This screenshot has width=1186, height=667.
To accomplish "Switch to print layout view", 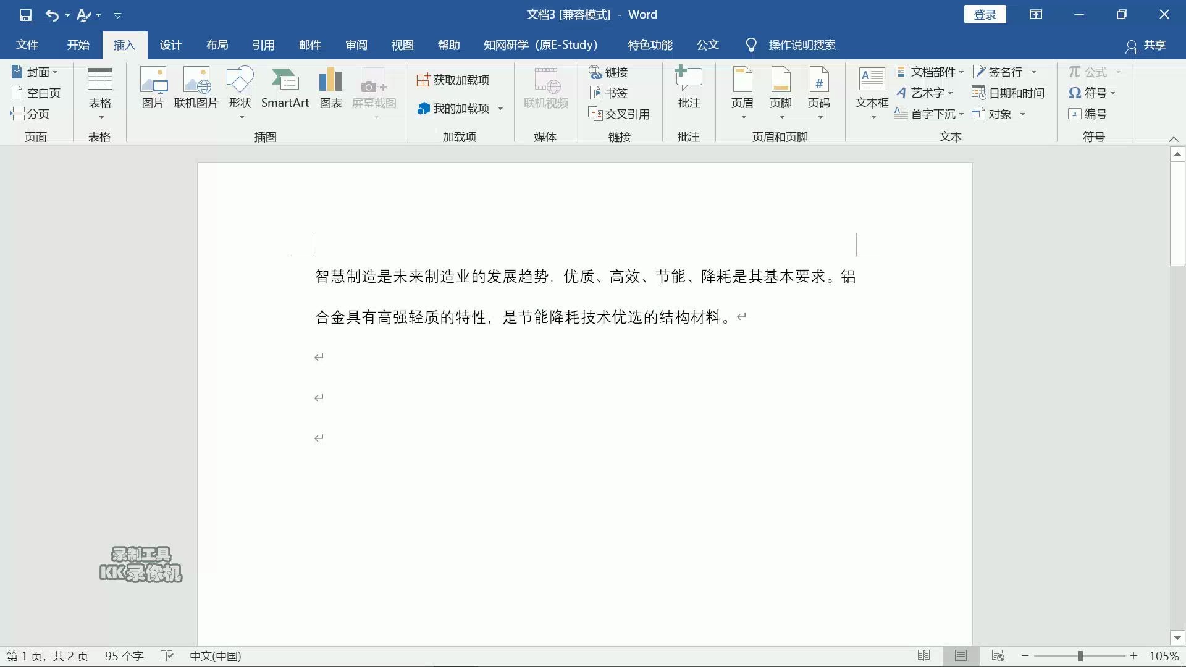I will (961, 656).
